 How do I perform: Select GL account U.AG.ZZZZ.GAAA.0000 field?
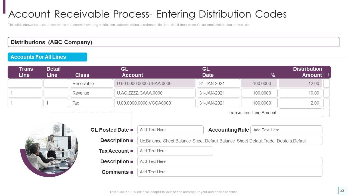[155, 93]
